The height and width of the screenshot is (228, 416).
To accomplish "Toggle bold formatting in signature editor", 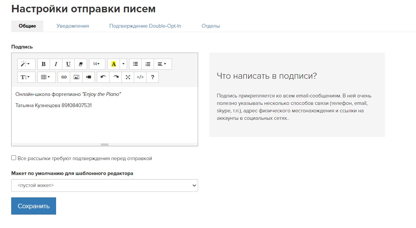I will click(44, 64).
